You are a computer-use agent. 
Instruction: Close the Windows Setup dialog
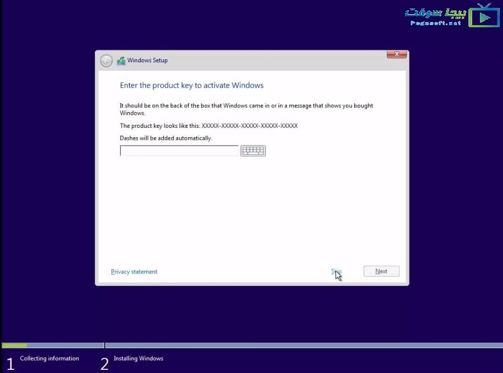tap(397, 54)
